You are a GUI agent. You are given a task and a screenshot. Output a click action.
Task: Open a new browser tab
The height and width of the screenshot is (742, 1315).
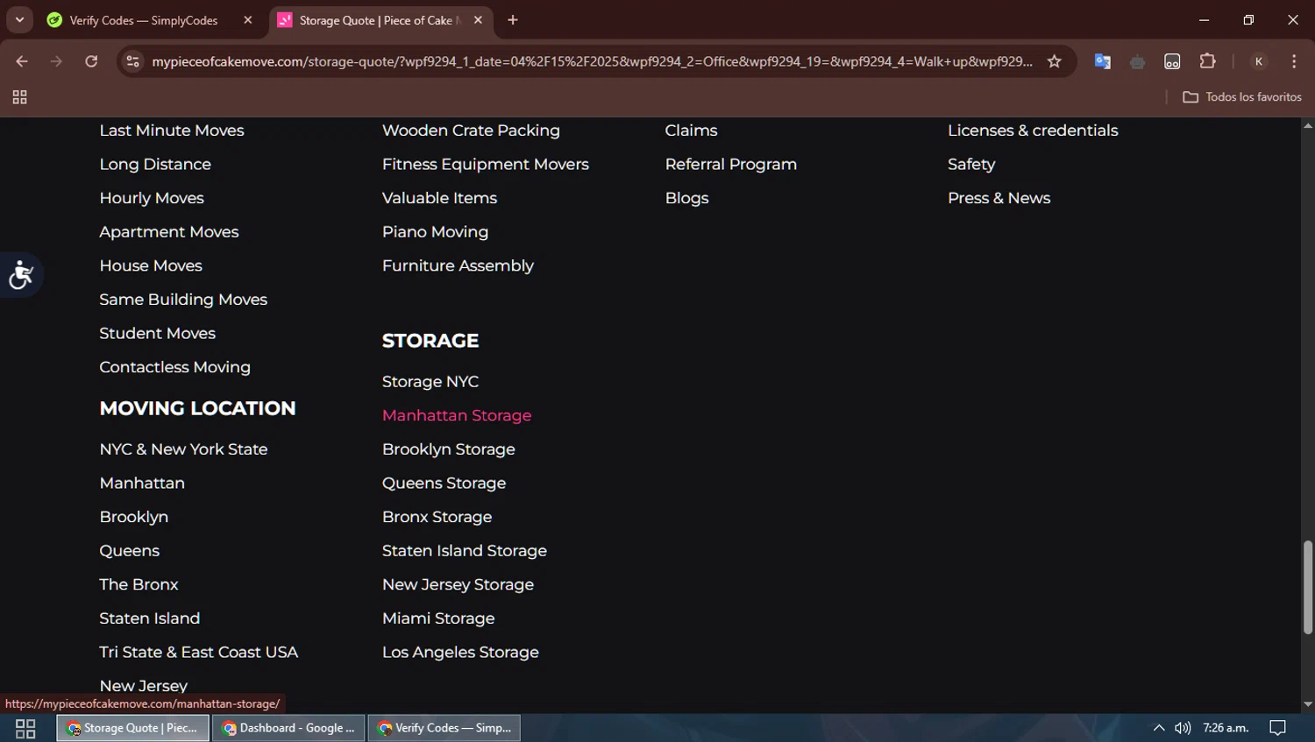pos(513,20)
